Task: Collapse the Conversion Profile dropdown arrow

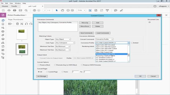Action: coord(129,43)
